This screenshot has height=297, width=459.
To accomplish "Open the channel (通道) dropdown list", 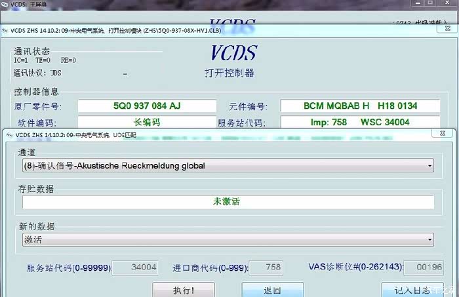I will pos(228,166).
